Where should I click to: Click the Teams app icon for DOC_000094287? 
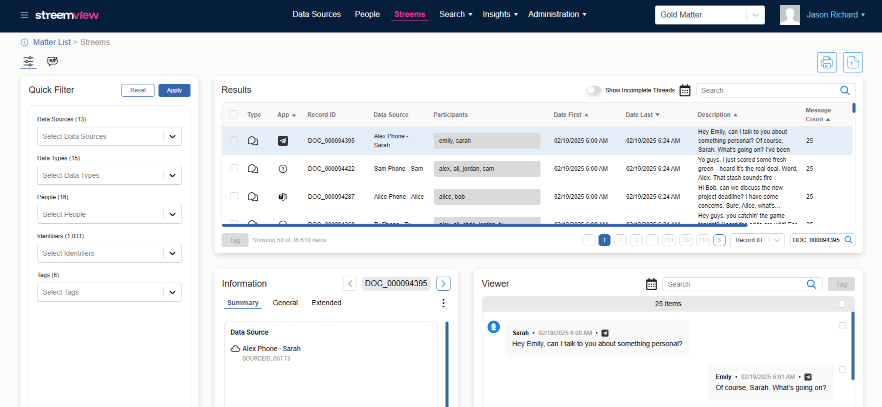[283, 197]
